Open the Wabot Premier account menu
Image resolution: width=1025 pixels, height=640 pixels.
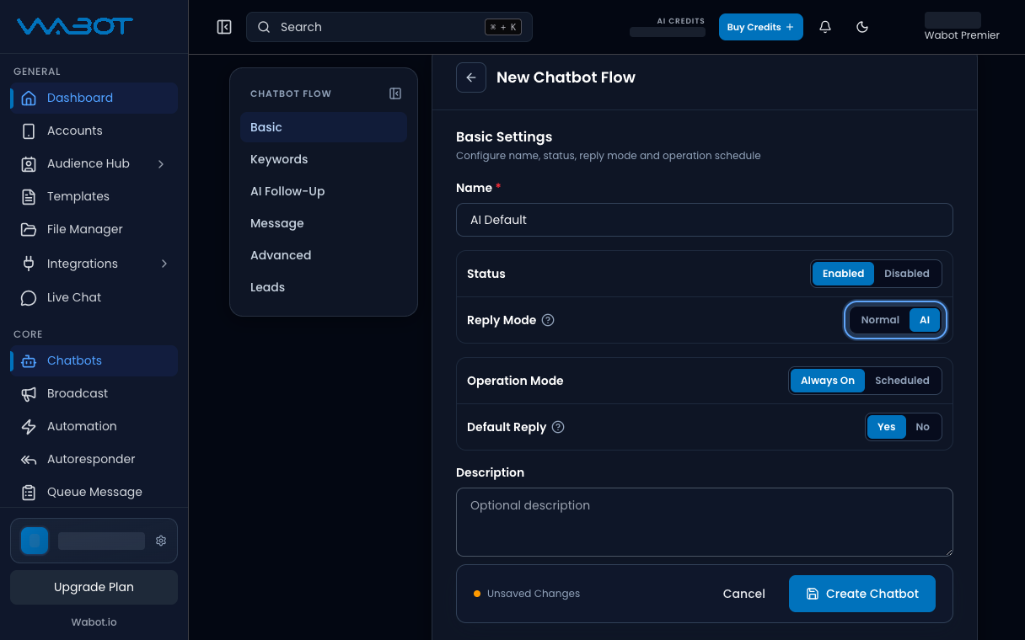pyautogui.click(x=962, y=27)
